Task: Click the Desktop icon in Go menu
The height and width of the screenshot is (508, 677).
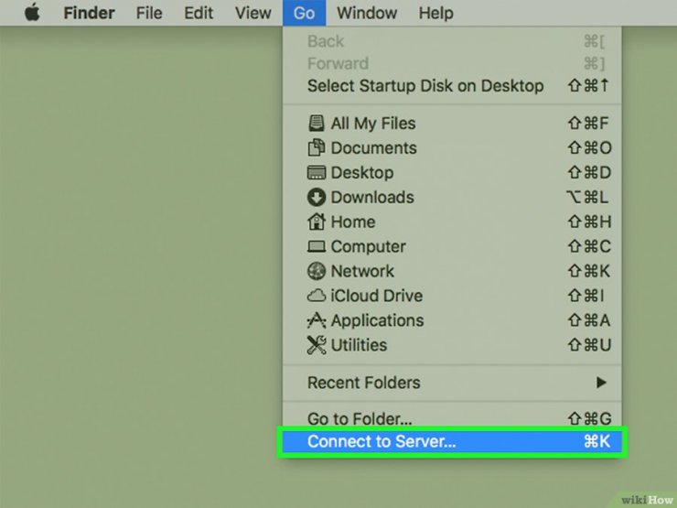Action: pyautogui.click(x=316, y=172)
